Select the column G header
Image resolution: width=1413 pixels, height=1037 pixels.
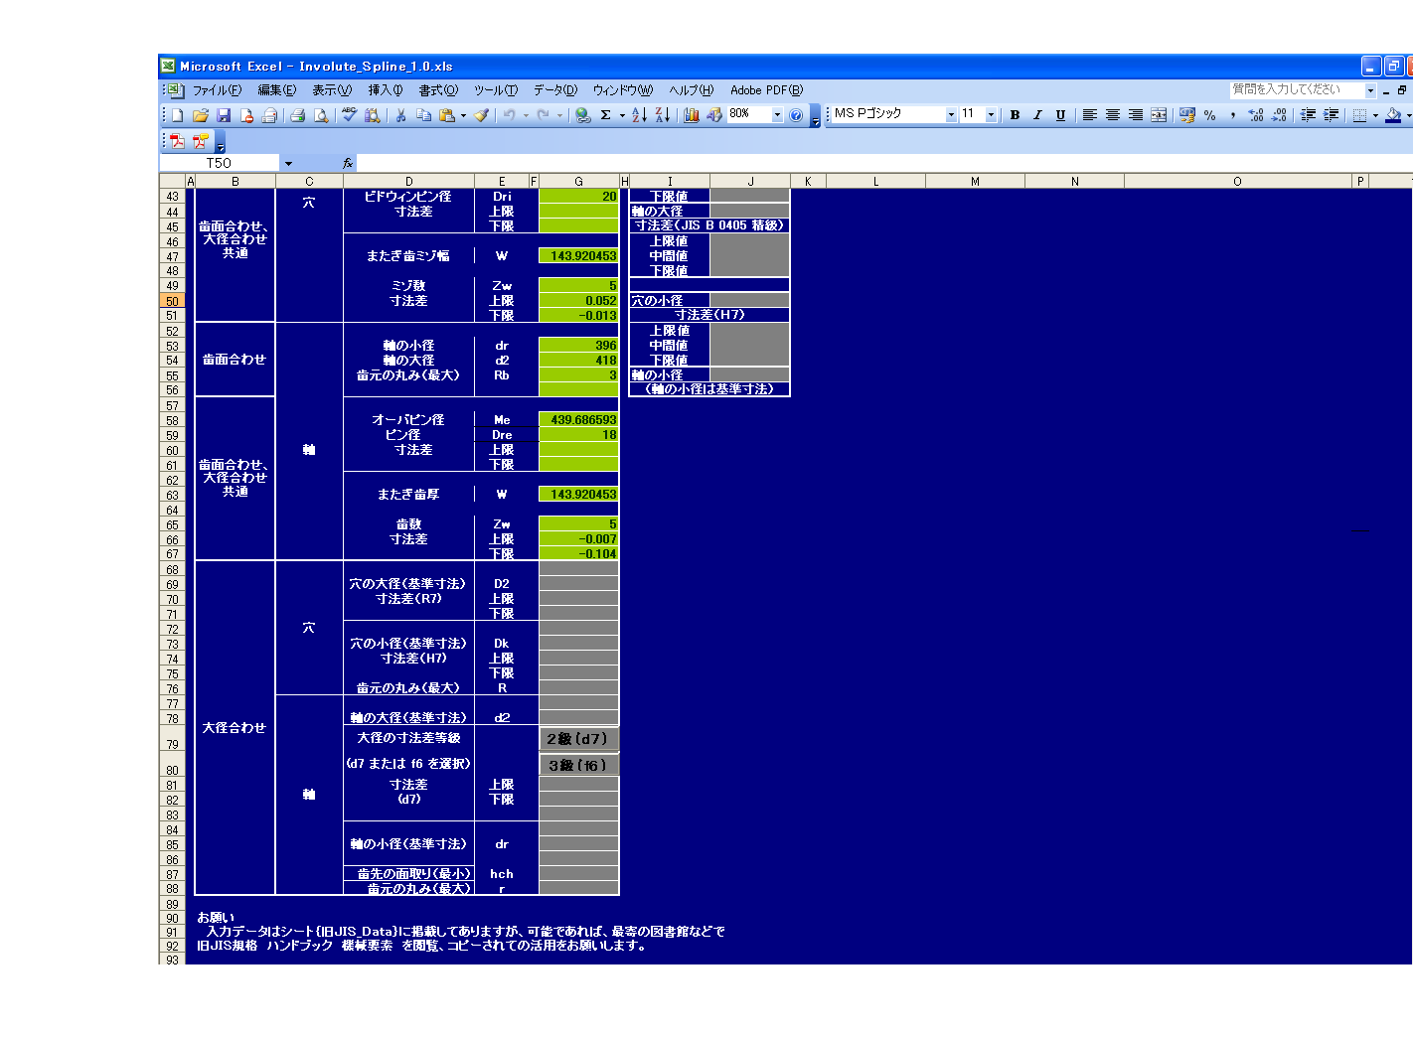pos(578,181)
